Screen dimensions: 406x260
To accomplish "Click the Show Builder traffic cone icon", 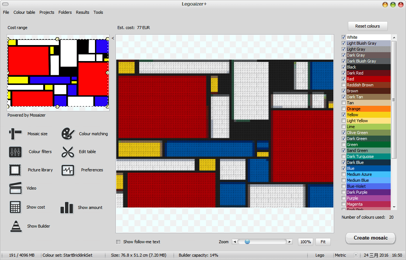I will tap(16, 226).
